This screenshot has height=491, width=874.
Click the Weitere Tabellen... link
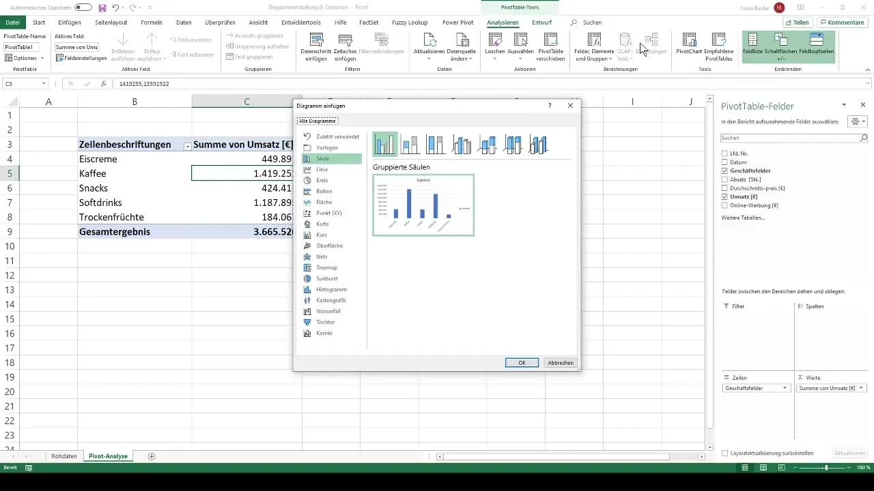[x=743, y=218]
